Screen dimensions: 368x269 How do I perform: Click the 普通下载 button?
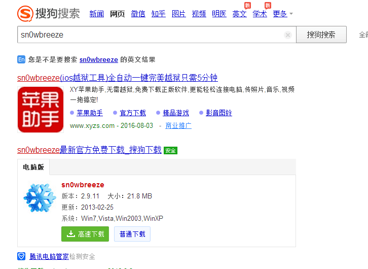coord(132,234)
